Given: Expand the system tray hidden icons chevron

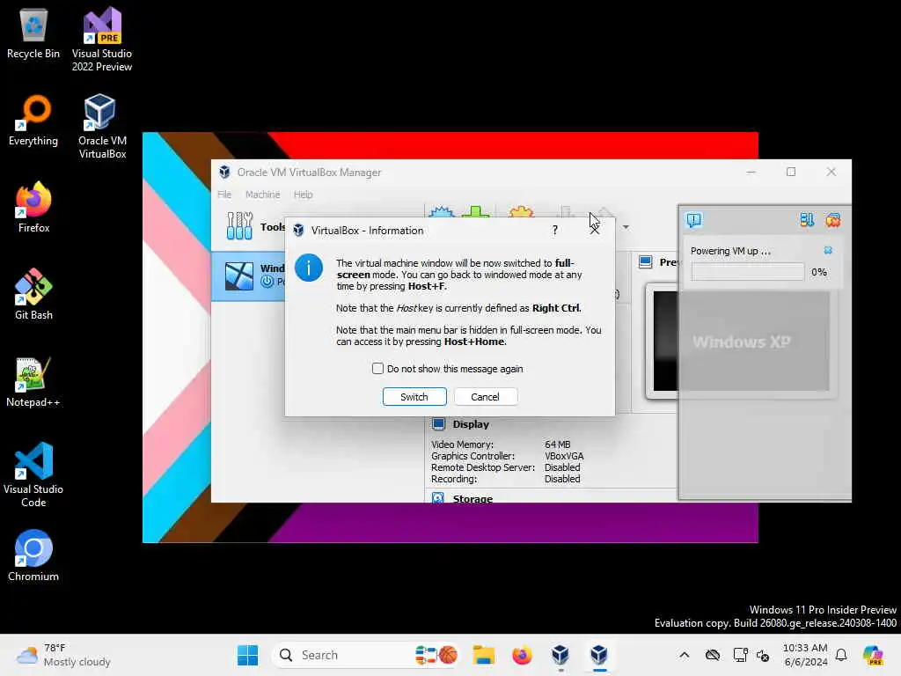Looking at the screenshot, I should tap(684, 655).
